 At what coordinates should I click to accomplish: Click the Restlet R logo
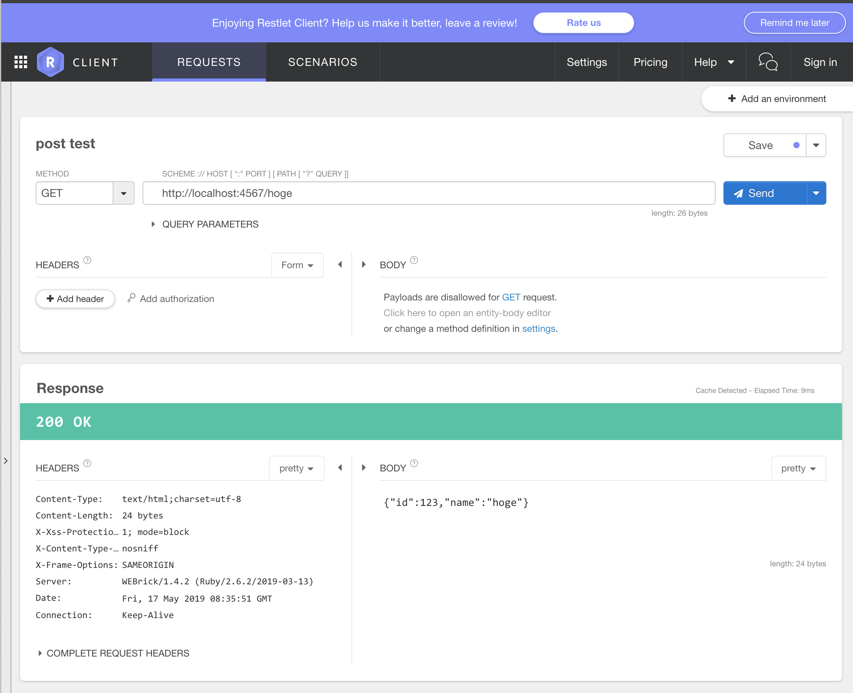(x=50, y=62)
